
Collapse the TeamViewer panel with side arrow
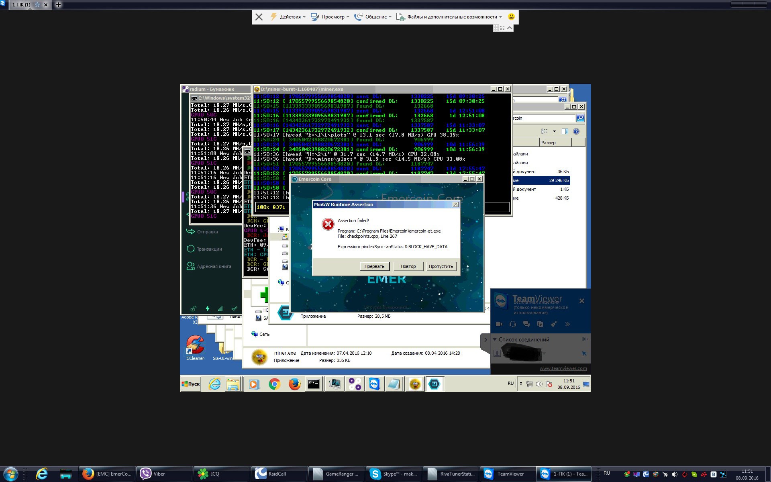[x=485, y=340]
